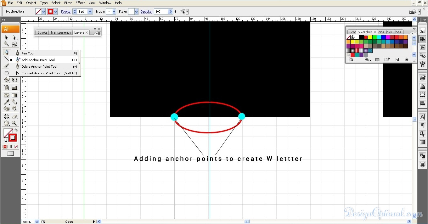Select the Lasso tool
The height and width of the screenshot is (224, 428).
tap(14, 44)
